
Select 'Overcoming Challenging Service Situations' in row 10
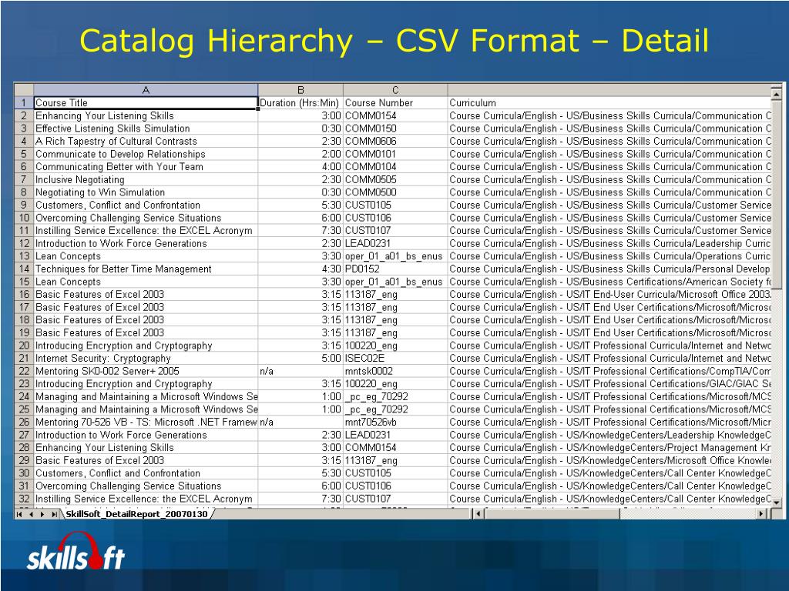click(146, 218)
